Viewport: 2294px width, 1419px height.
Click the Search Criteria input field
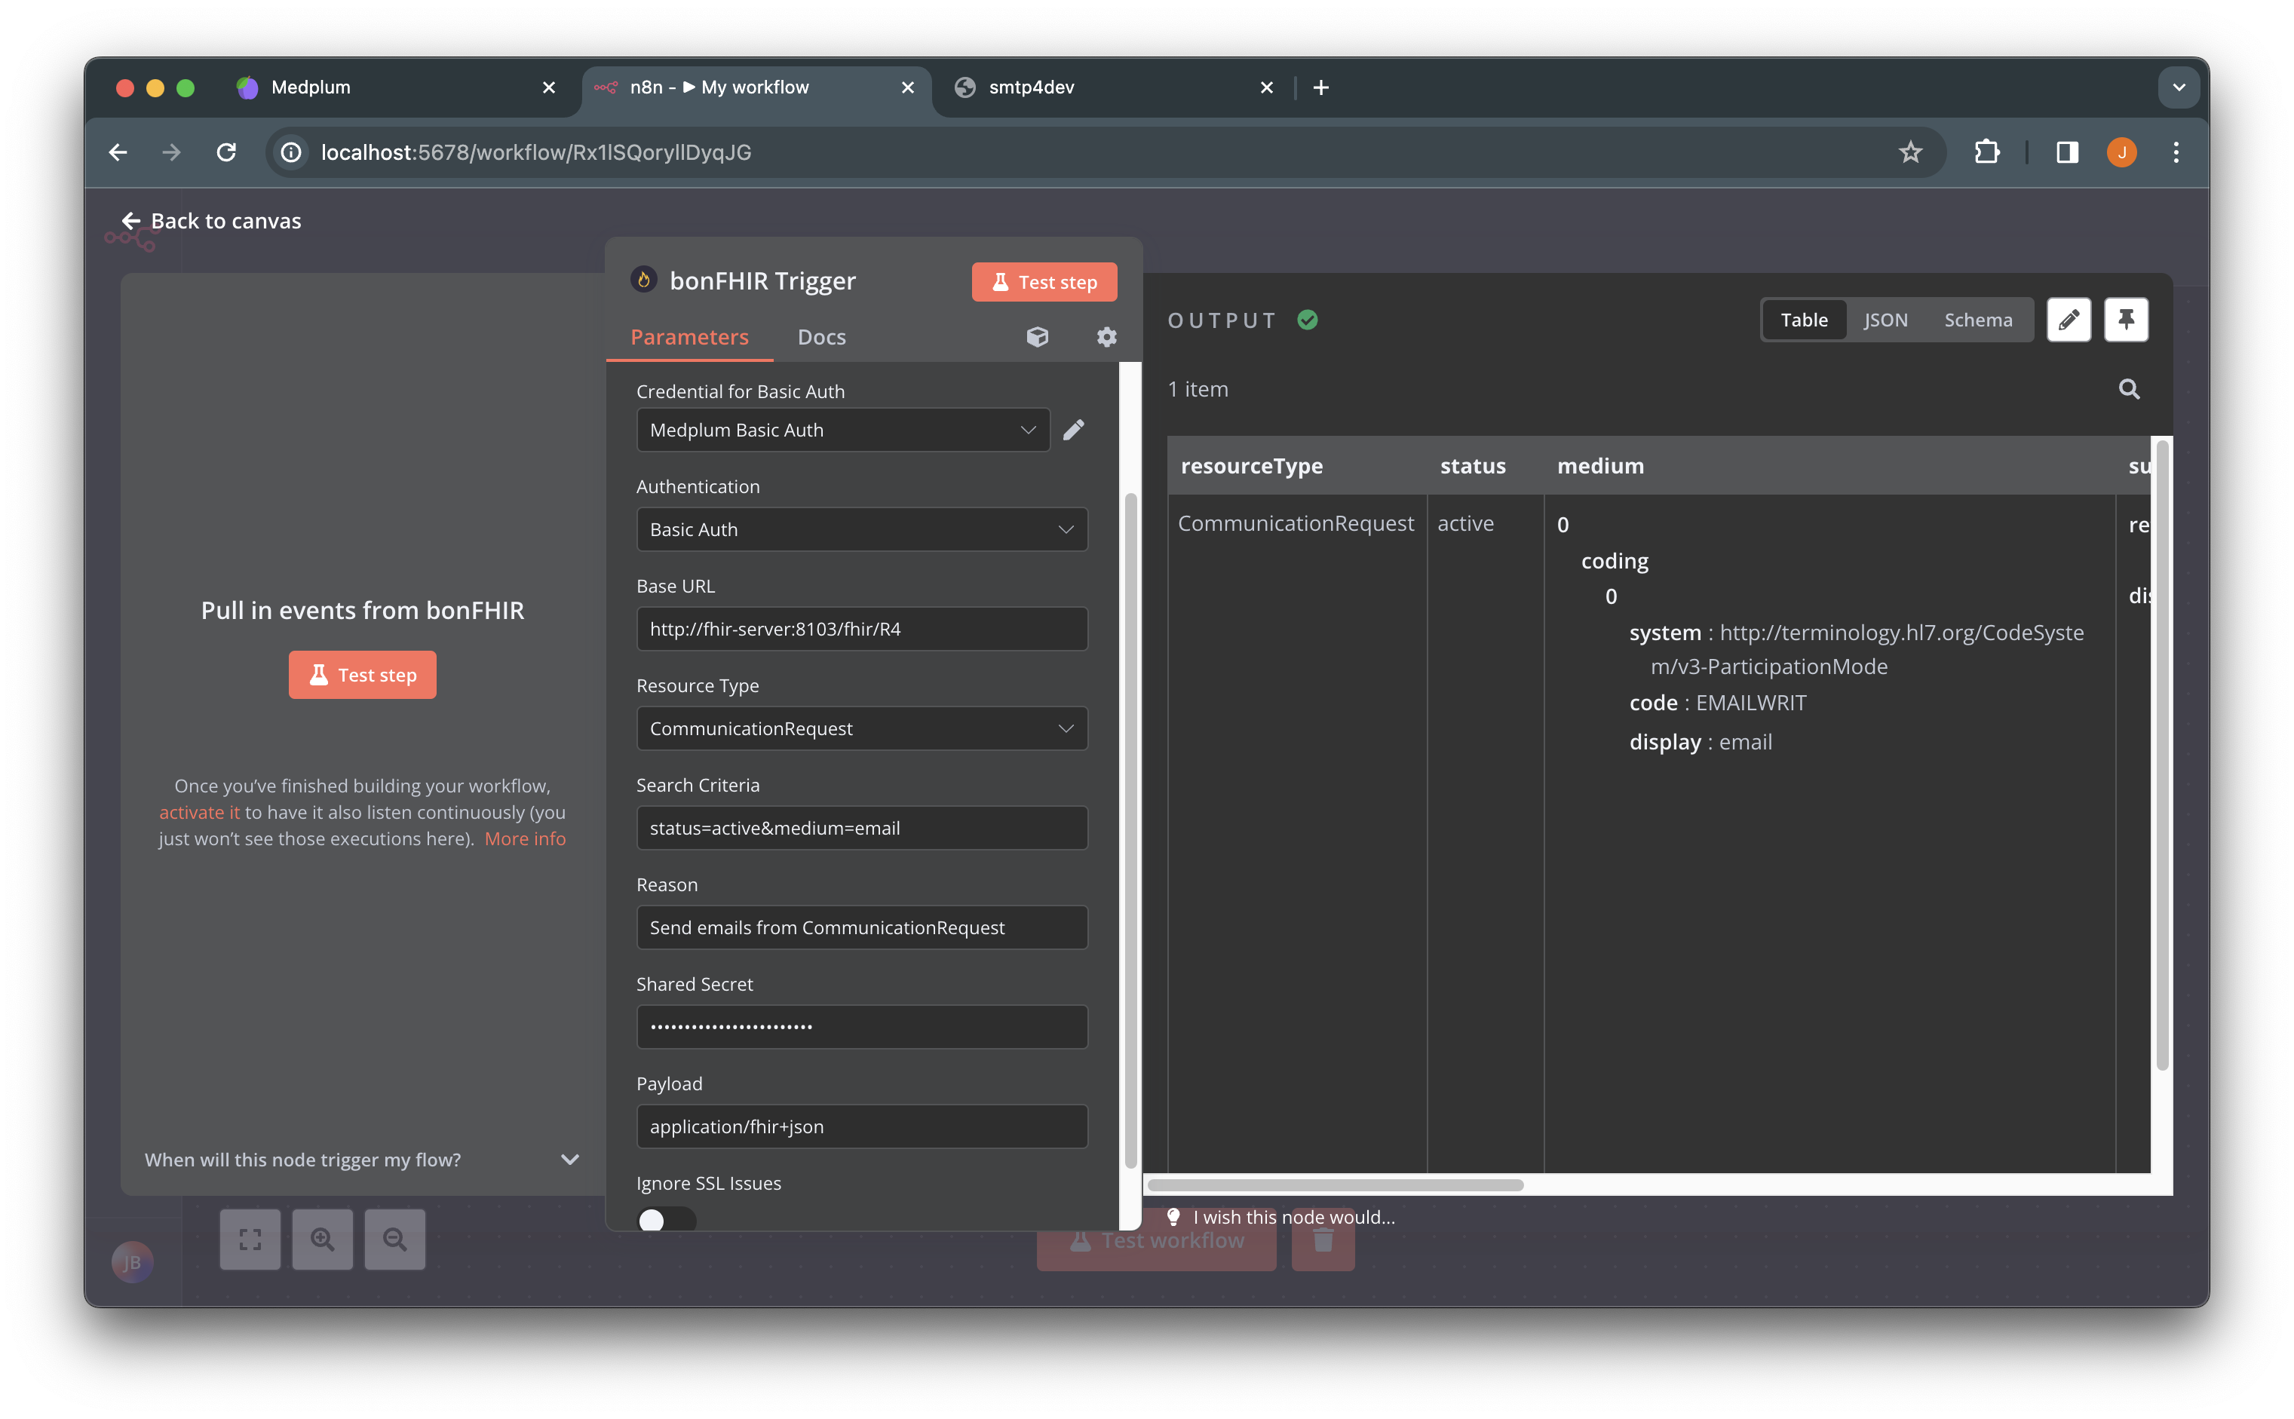(860, 826)
